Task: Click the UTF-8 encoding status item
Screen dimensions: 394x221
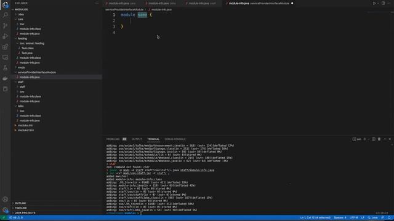Action: click(353, 217)
